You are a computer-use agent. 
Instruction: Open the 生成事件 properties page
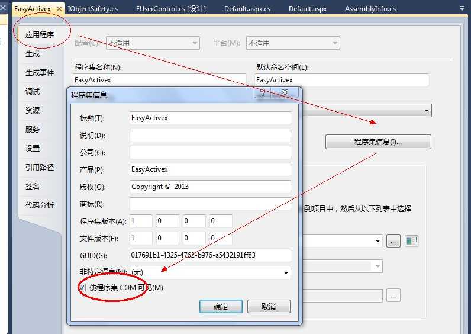40,73
